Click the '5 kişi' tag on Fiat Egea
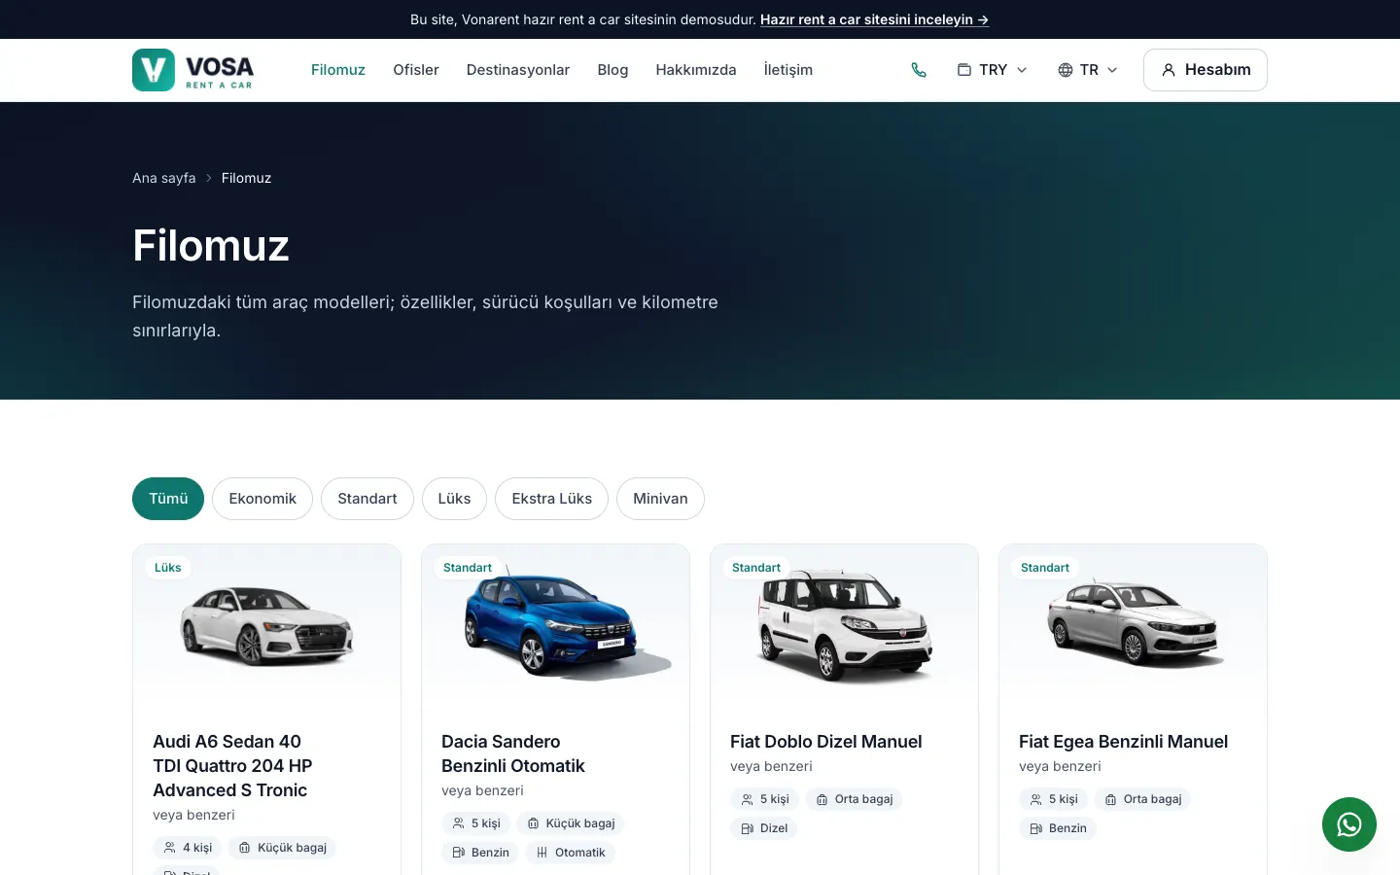1400x875 pixels. tap(1054, 799)
